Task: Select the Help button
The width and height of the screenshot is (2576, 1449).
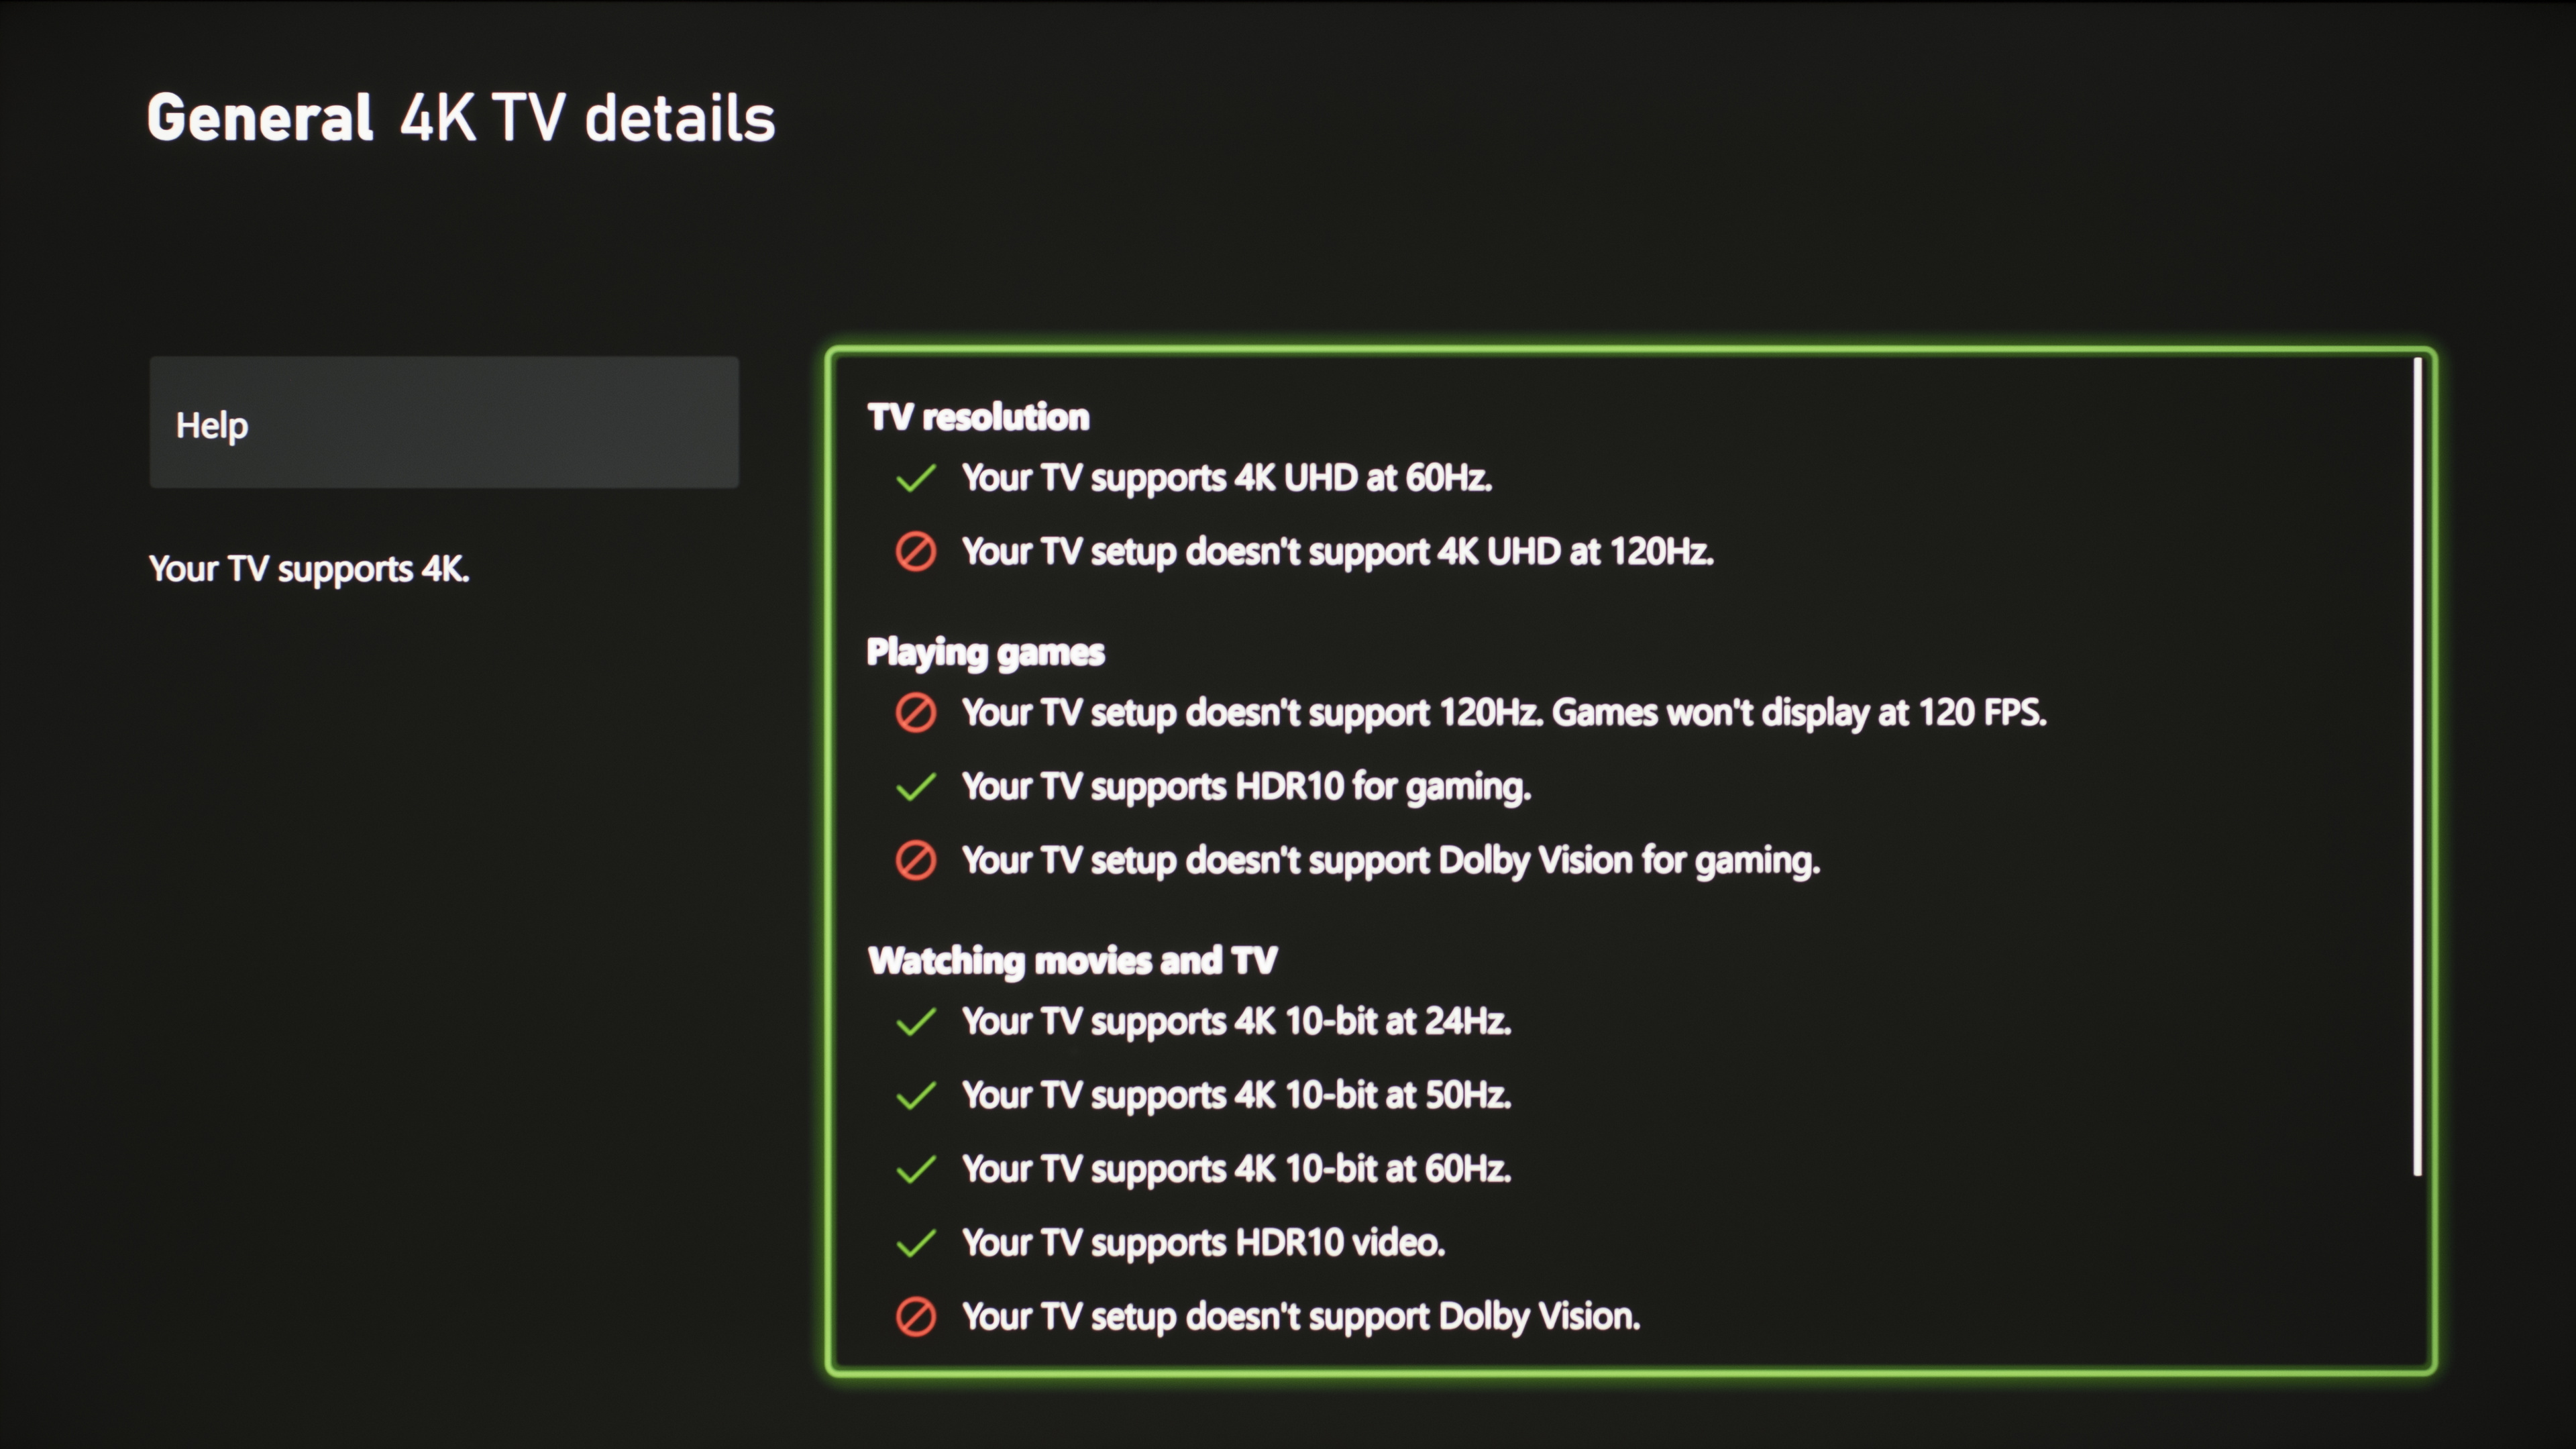Action: (x=444, y=423)
